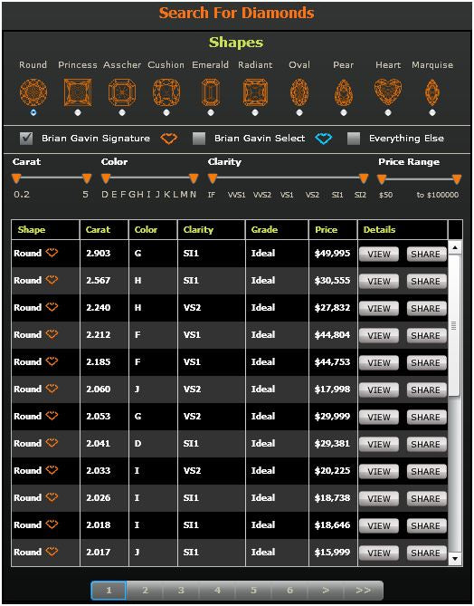View the 2.903 carat $49,995 diamond
474x606 pixels.
(379, 255)
